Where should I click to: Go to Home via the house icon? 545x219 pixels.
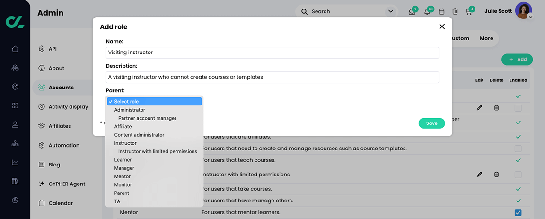click(15, 49)
